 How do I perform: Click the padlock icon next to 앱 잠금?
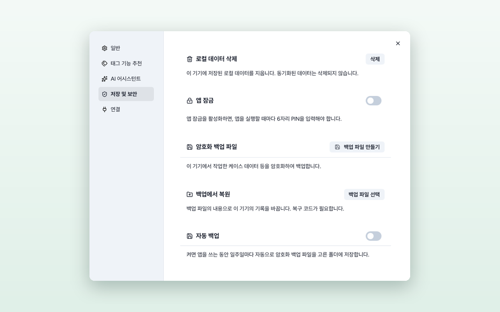pos(189,101)
